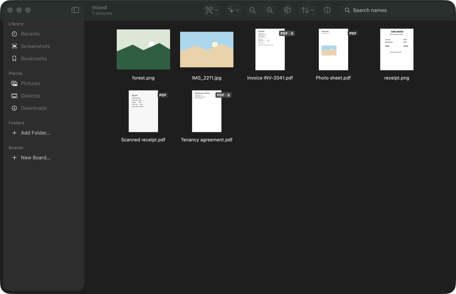Select the forest.png thumbnail
Viewport: 456px width, 294px height.
143,49
